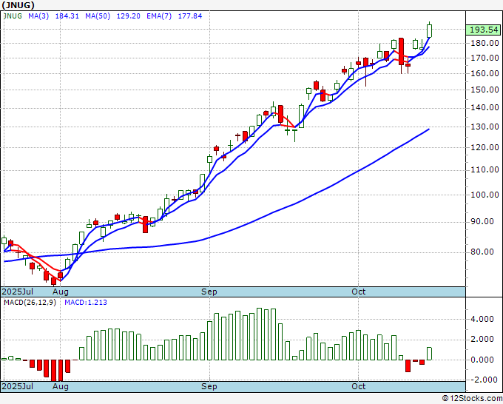The width and height of the screenshot is (503, 404).
Task: Click the end of the MA(50) line
Action: click(x=428, y=129)
